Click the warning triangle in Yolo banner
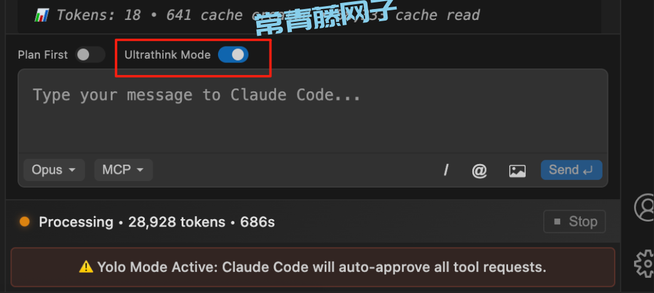The width and height of the screenshot is (654, 293). coord(86,267)
